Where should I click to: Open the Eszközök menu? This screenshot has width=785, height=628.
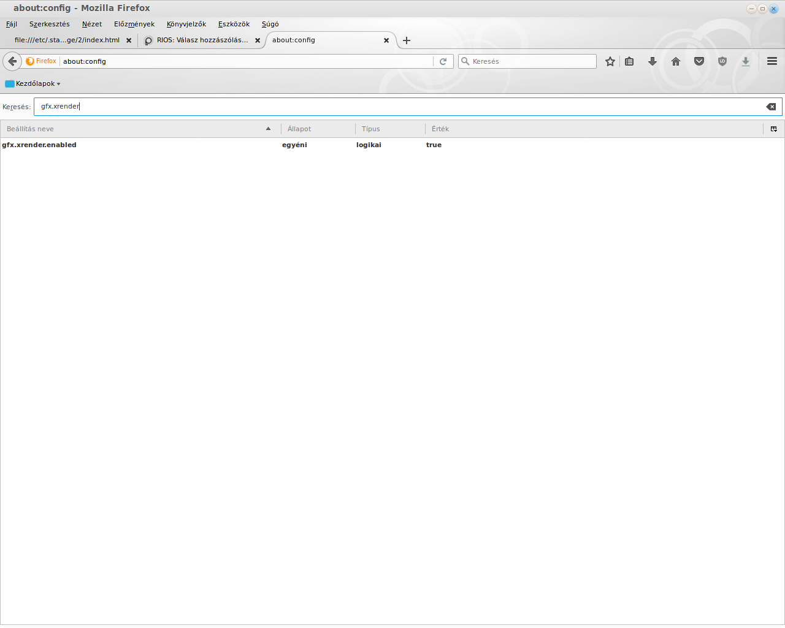234,24
